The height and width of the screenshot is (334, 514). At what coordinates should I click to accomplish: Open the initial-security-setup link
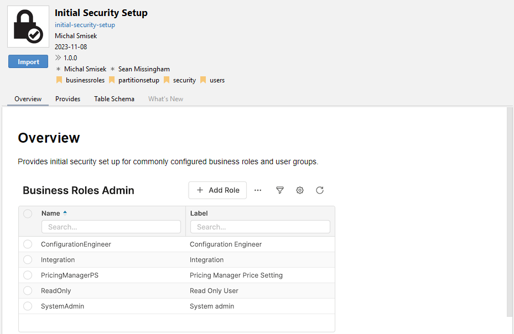click(x=85, y=25)
